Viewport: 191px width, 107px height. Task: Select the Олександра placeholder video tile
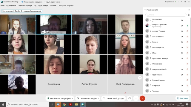[x=54, y=84]
